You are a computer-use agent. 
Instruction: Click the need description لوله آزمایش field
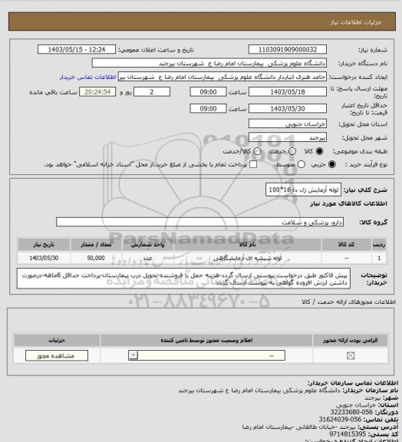pos(303,190)
